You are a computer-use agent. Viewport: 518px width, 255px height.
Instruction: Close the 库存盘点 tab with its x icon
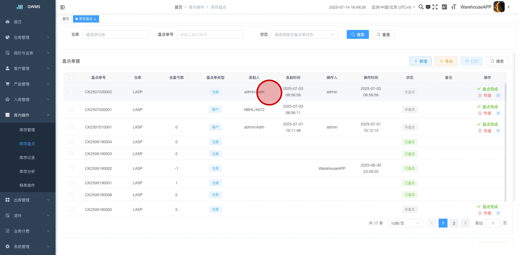coord(95,19)
